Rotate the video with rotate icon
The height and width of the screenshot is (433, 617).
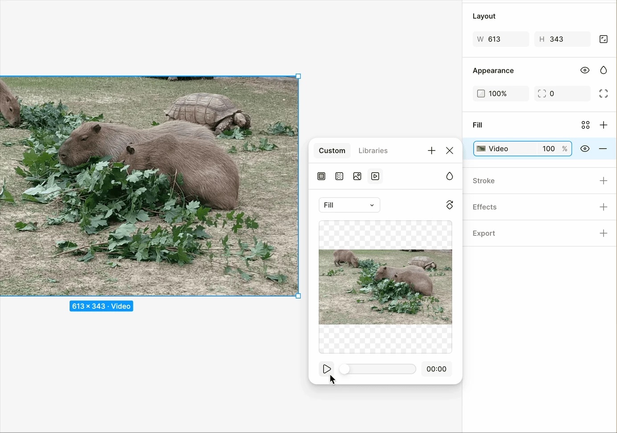449,205
